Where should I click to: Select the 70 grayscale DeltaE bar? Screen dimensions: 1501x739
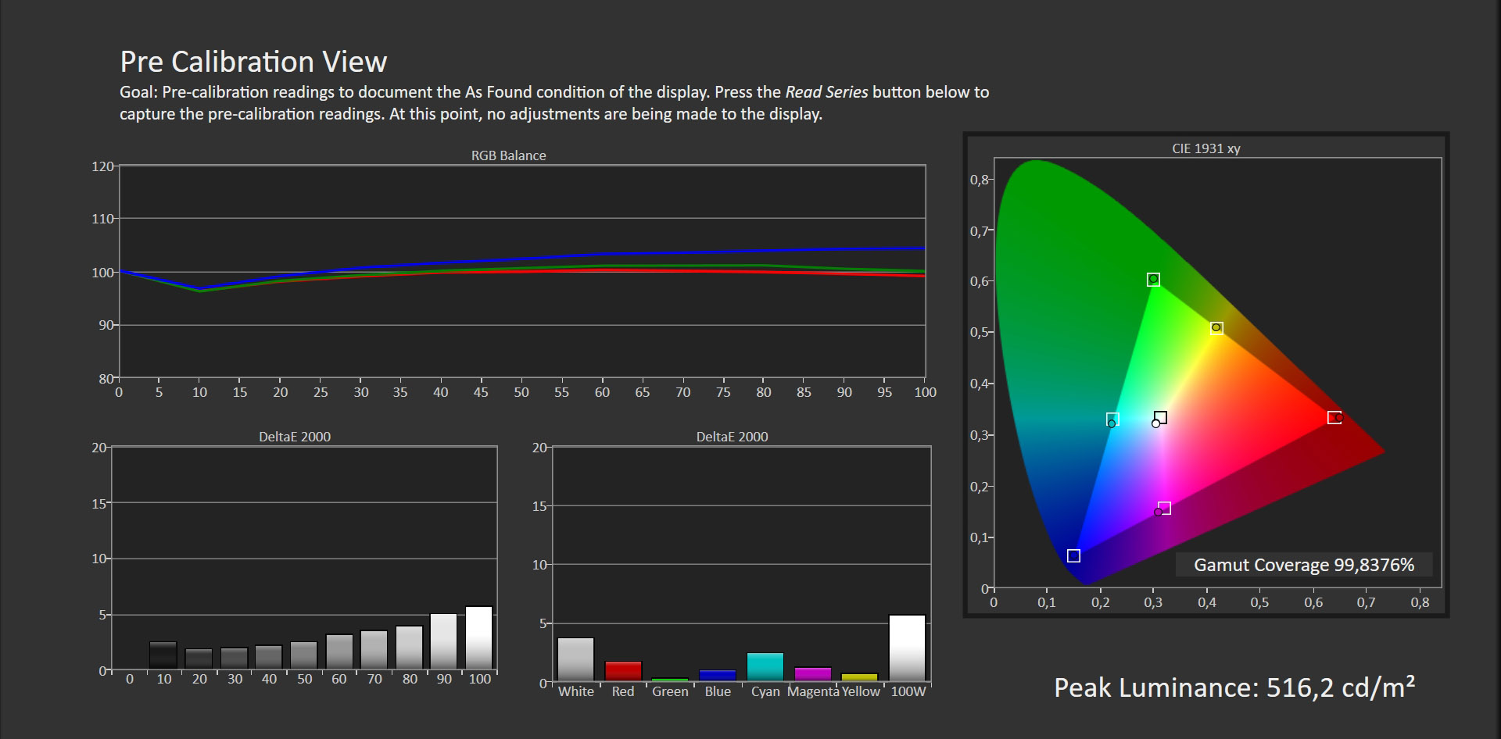coord(374,651)
